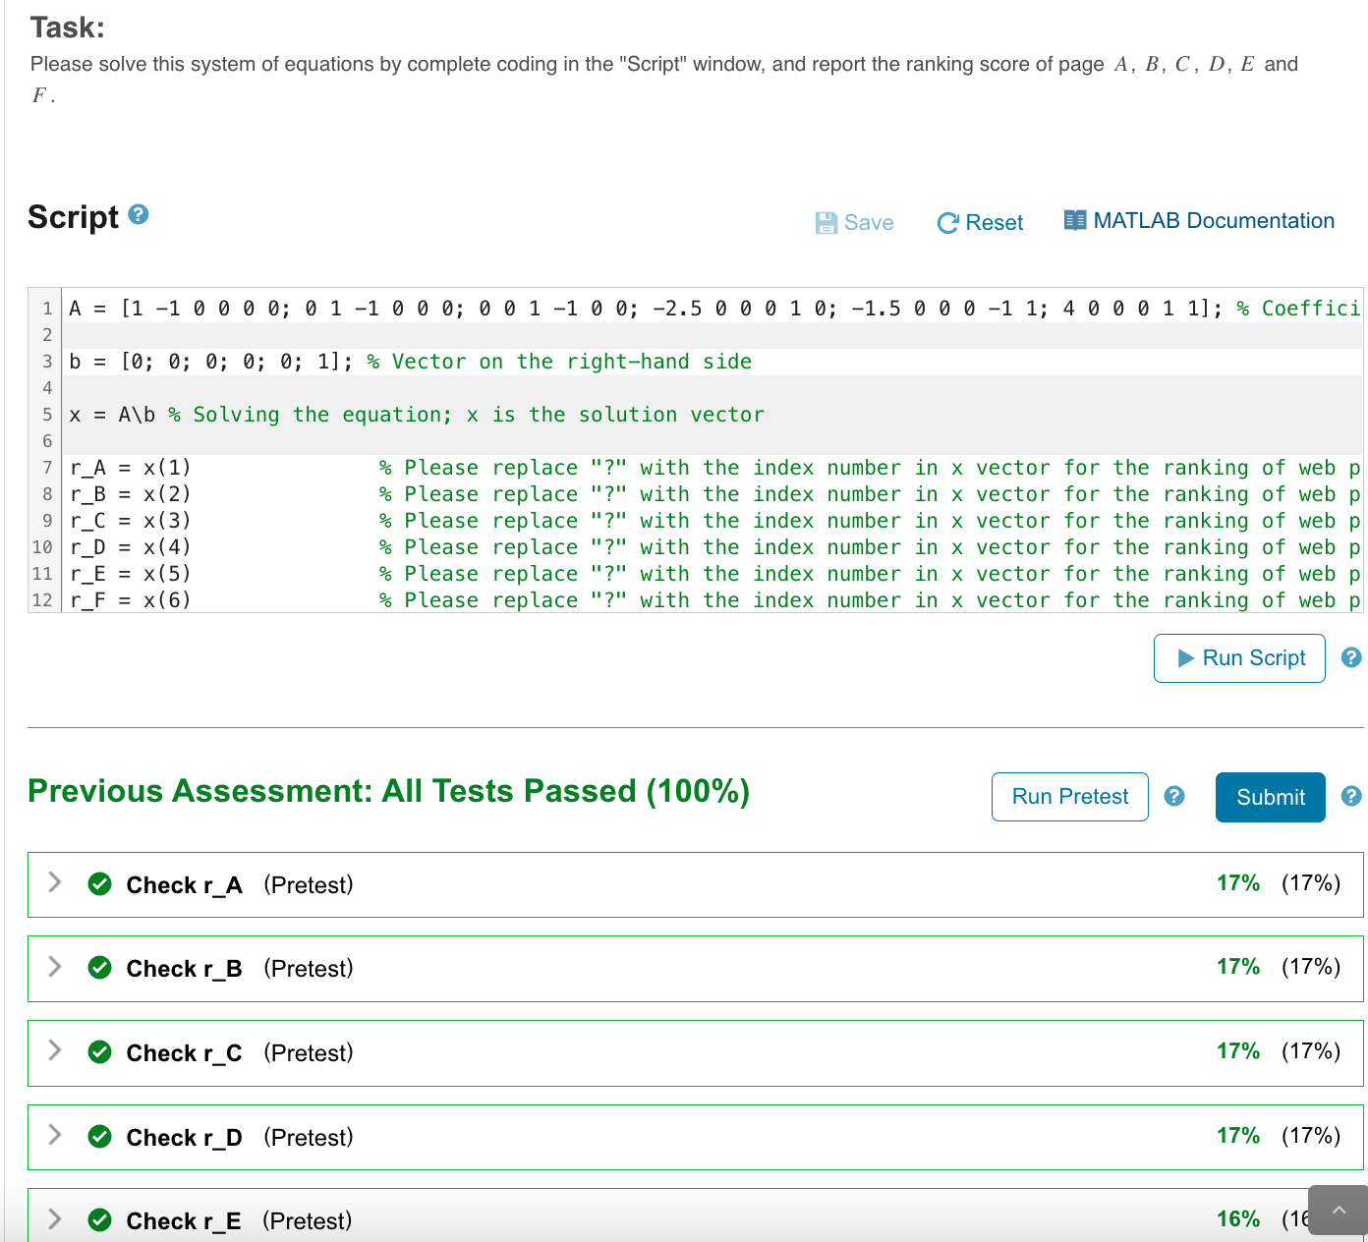
Task: Click the green checkmark on Check r_C
Action: [100, 1051]
